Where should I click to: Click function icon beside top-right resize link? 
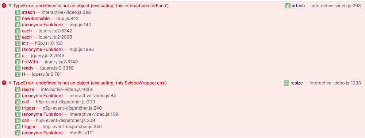[x=287, y=83]
